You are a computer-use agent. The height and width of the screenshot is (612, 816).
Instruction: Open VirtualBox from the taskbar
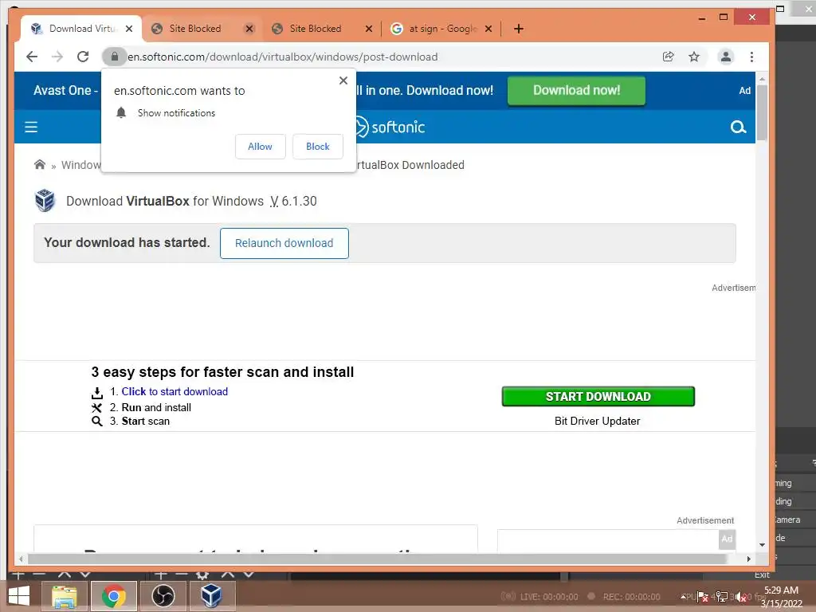click(x=211, y=596)
